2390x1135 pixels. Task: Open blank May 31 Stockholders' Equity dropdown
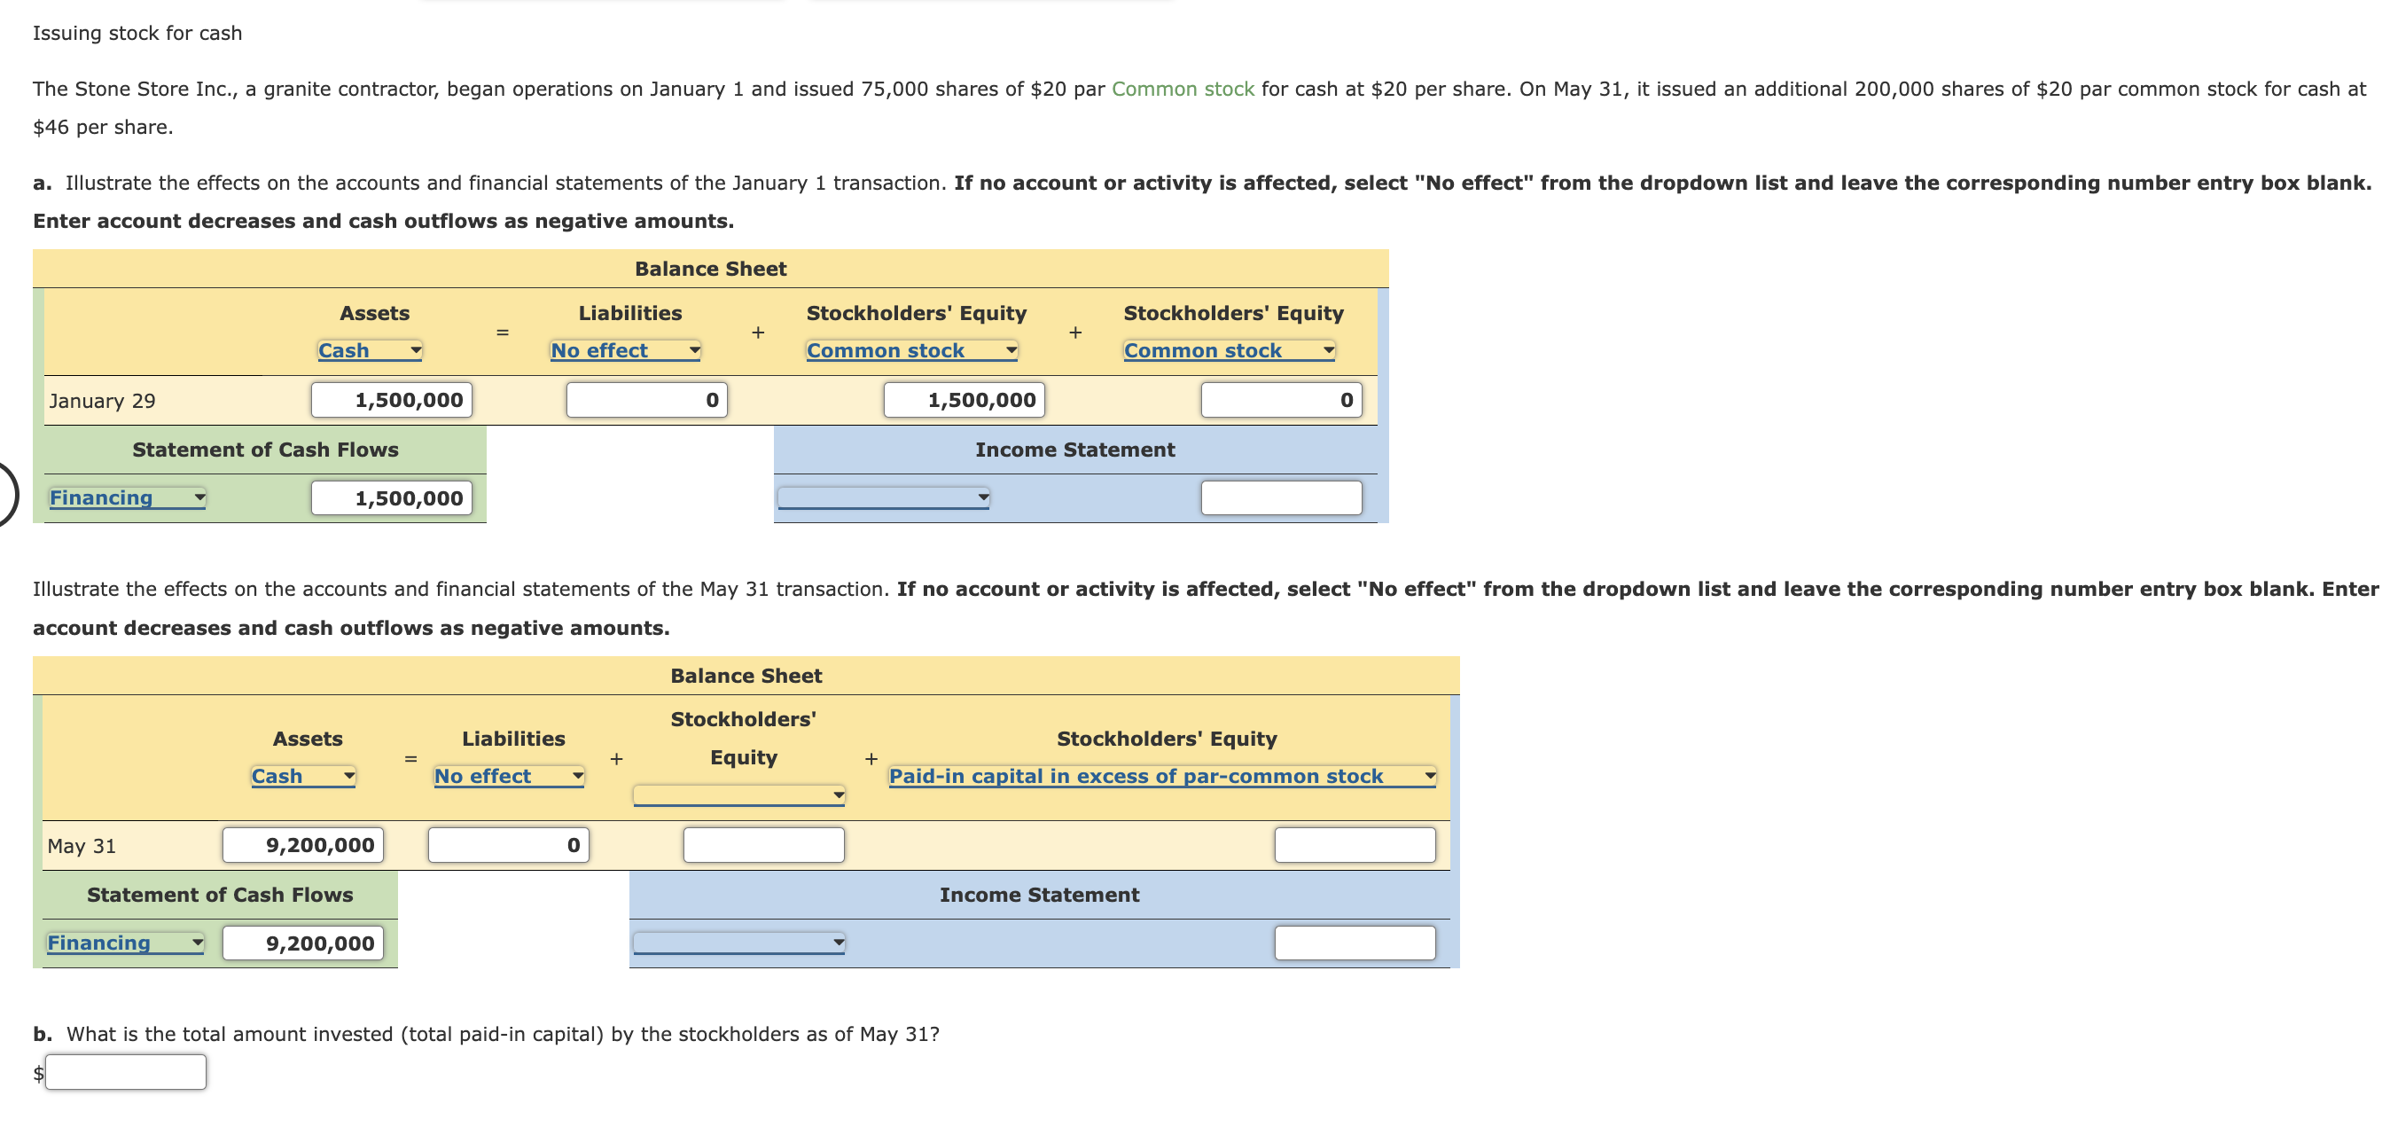[738, 795]
